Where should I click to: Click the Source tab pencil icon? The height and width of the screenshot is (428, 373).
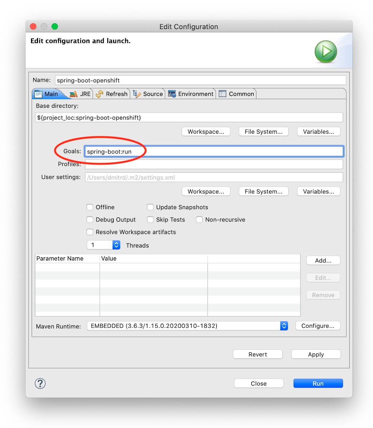pyautogui.click(x=137, y=94)
